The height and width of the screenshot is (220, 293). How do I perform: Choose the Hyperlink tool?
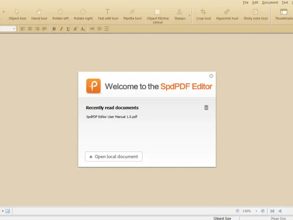(x=227, y=14)
